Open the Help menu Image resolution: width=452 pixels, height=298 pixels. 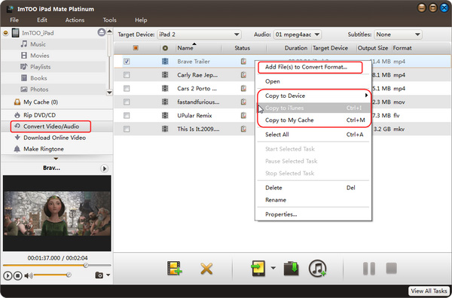tap(141, 20)
